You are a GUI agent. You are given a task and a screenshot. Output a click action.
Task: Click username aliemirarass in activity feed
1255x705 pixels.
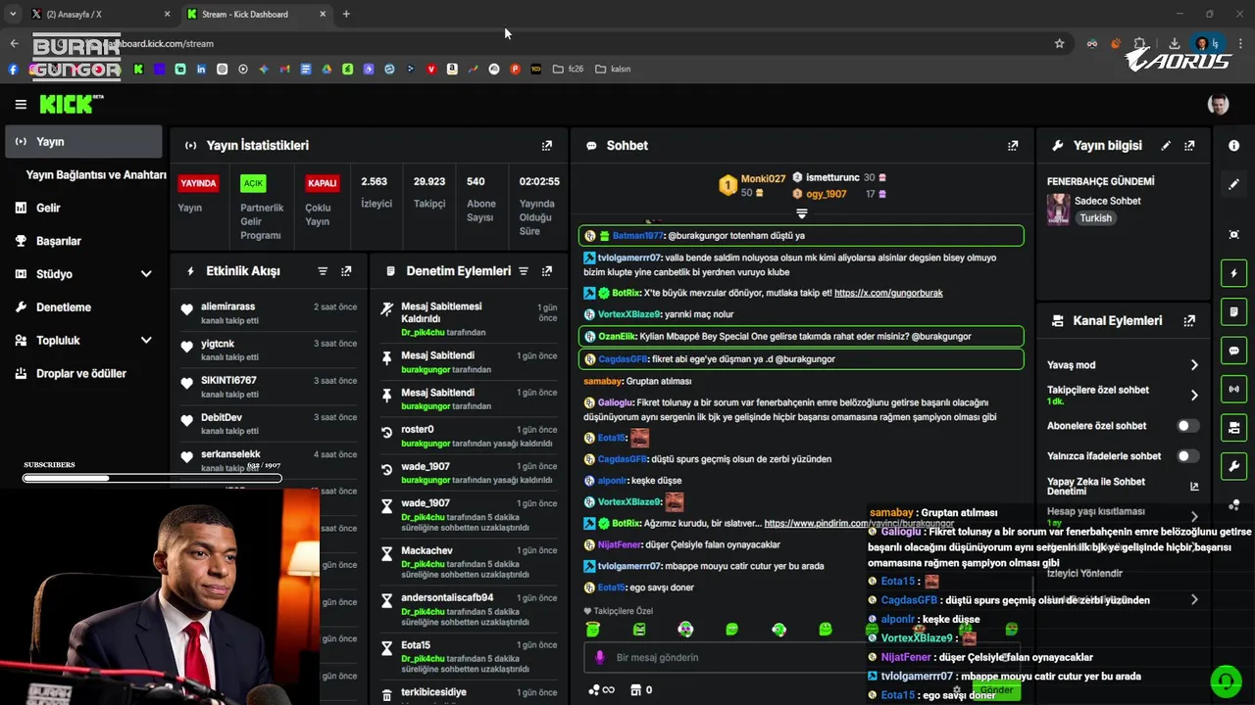point(227,306)
